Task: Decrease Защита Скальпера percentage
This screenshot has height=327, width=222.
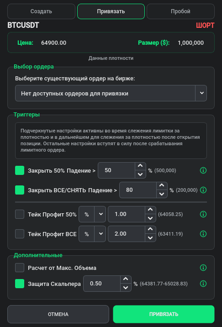Action: (x=126, y=288)
